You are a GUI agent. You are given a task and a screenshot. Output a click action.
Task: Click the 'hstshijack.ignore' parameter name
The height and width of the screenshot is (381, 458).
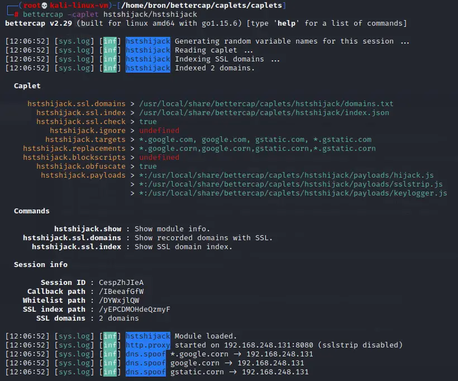point(88,131)
